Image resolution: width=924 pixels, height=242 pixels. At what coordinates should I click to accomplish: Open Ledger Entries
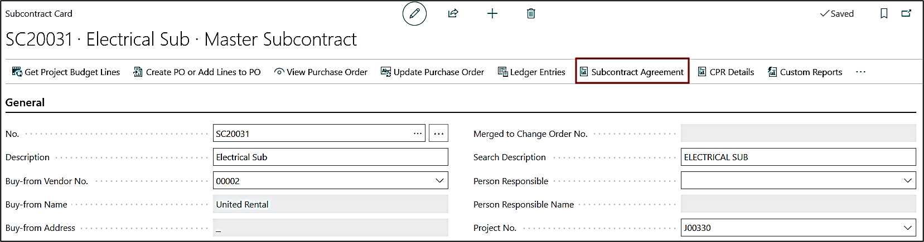[531, 72]
